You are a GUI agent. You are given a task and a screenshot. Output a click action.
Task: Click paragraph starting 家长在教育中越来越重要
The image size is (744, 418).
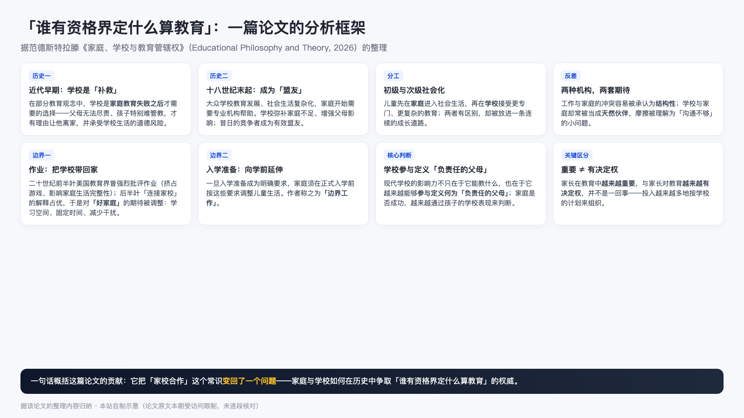click(x=636, y=193)
